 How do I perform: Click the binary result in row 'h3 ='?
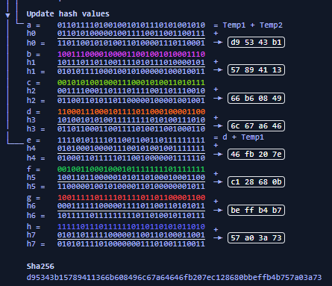[131, 129]
